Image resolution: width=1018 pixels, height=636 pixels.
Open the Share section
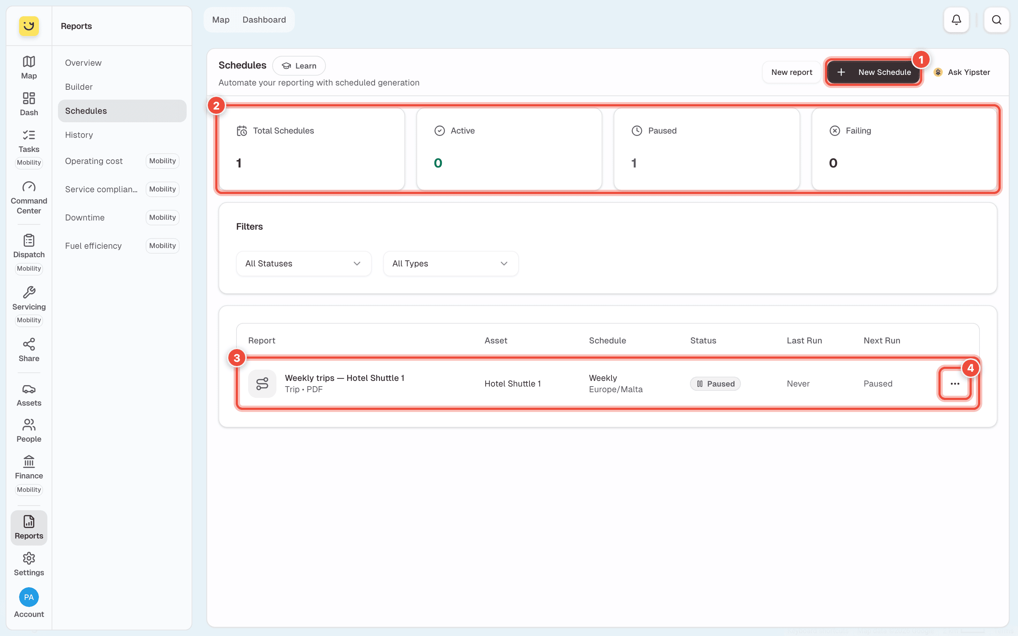(x=29, y=350)
